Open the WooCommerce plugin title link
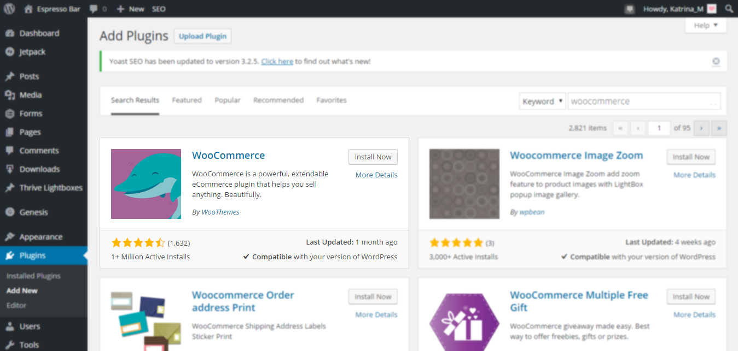 coord(229,156)
